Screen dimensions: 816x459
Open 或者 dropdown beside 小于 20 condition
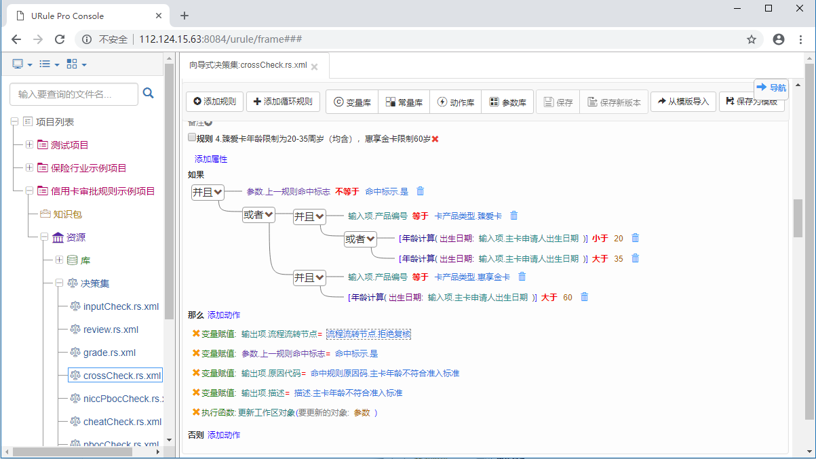coord(361,239)
